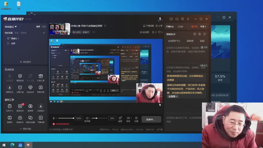Click the 开播提醒 bell reminder

[x=148, y=26]
